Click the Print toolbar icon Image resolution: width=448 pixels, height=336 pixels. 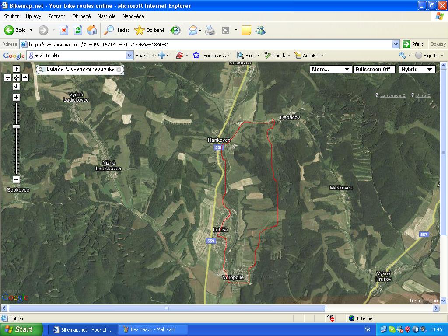(x=210, y=30)
